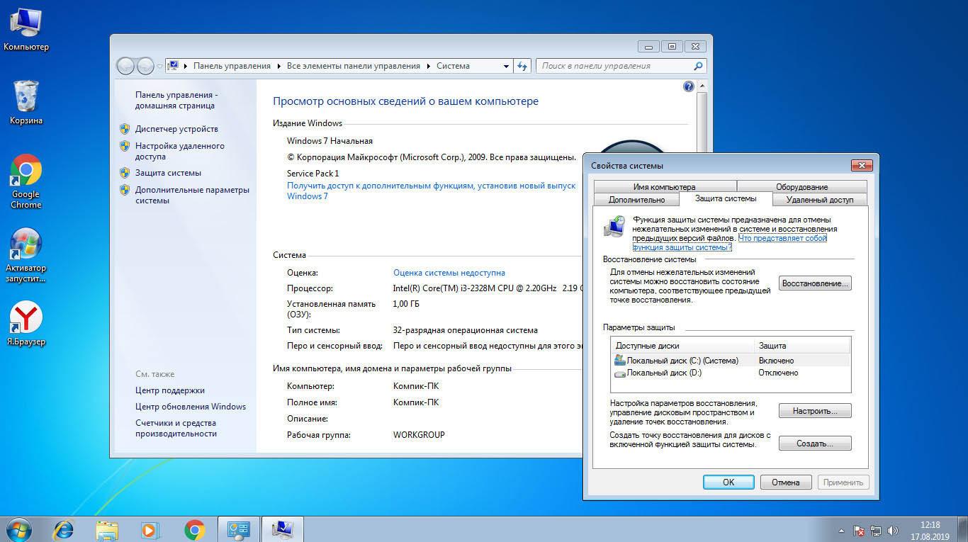Launch Internet Explorer from the taskbar
This screenshot has width=968, height=542.
click(x=64, y=529)
